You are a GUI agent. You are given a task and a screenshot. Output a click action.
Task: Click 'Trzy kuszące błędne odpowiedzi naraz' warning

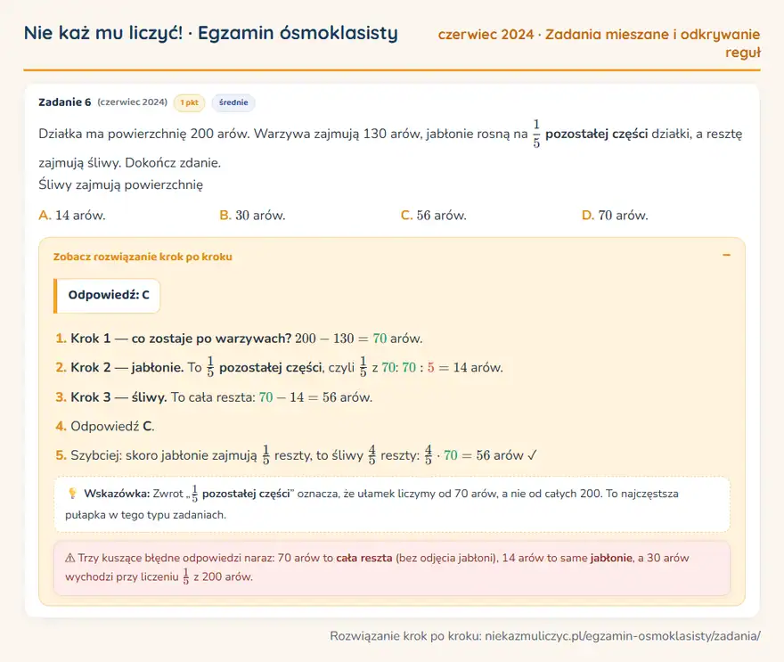click(x=176, y=558)
